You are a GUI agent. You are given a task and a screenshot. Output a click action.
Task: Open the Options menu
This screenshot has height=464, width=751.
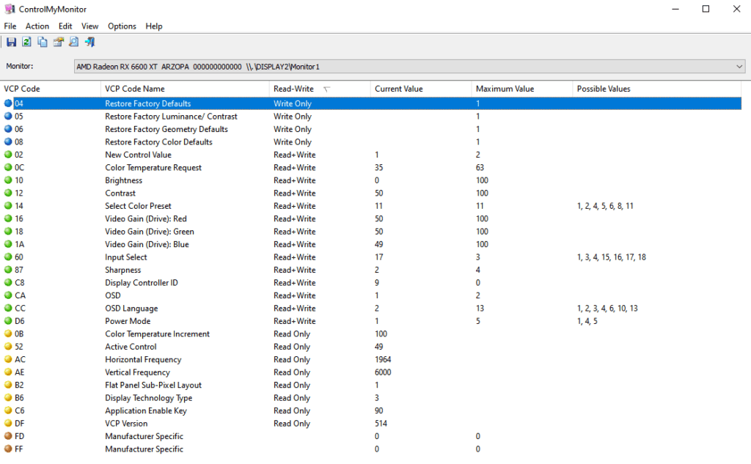[x=122, y=26]
